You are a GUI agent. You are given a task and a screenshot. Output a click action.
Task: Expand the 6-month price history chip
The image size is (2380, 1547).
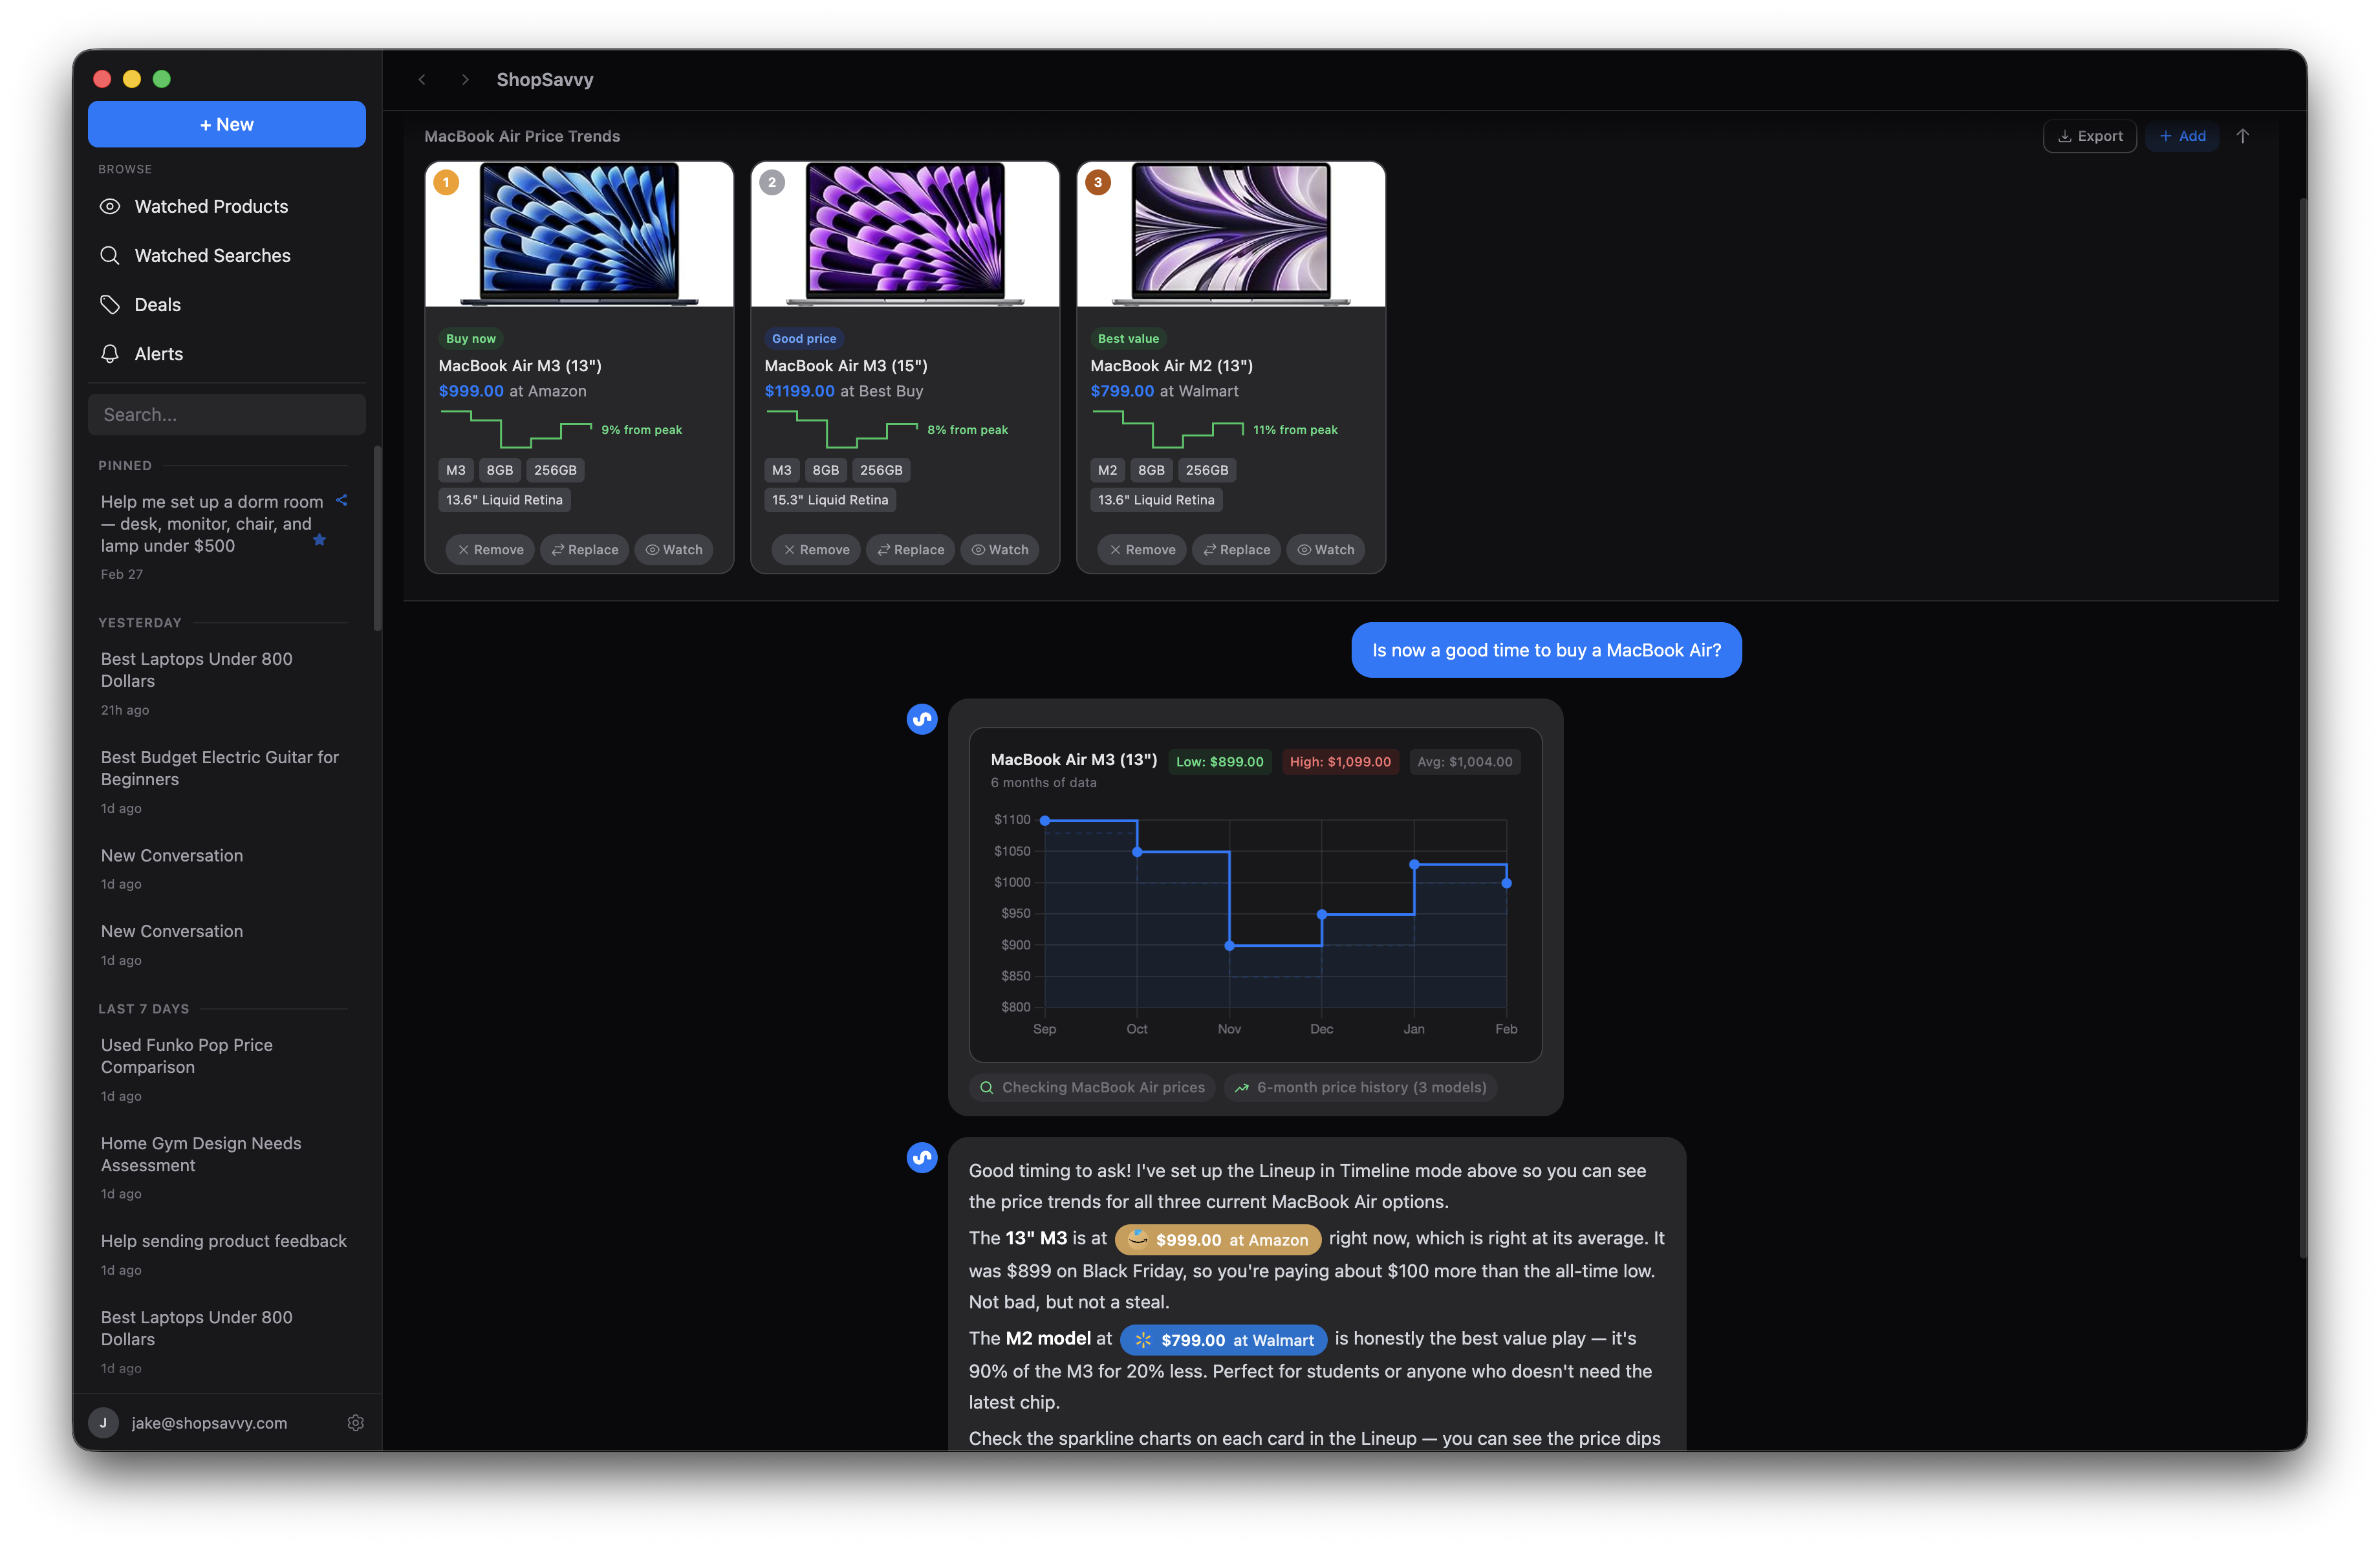1360,1087
